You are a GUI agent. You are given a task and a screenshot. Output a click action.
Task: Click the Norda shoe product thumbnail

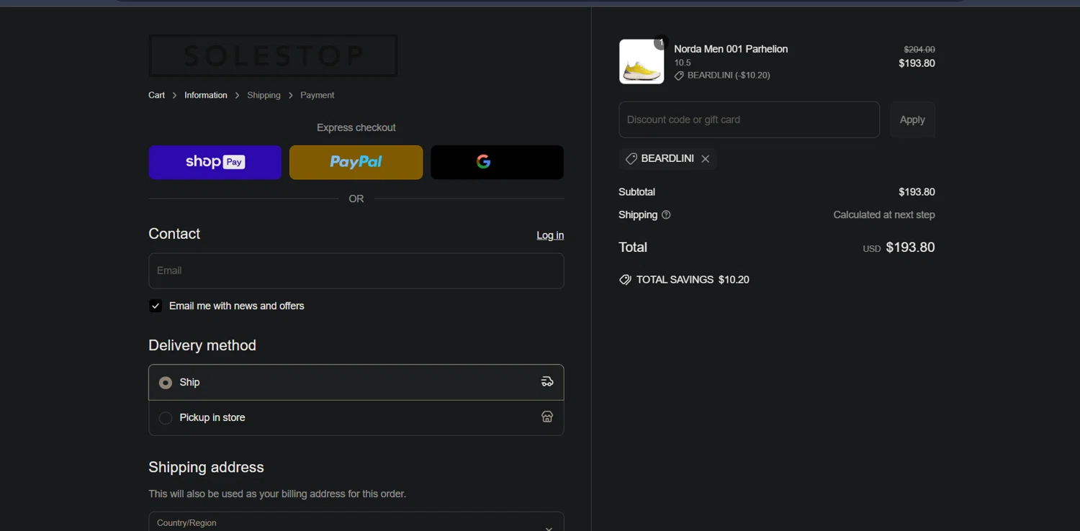click(x=641, y=62)
